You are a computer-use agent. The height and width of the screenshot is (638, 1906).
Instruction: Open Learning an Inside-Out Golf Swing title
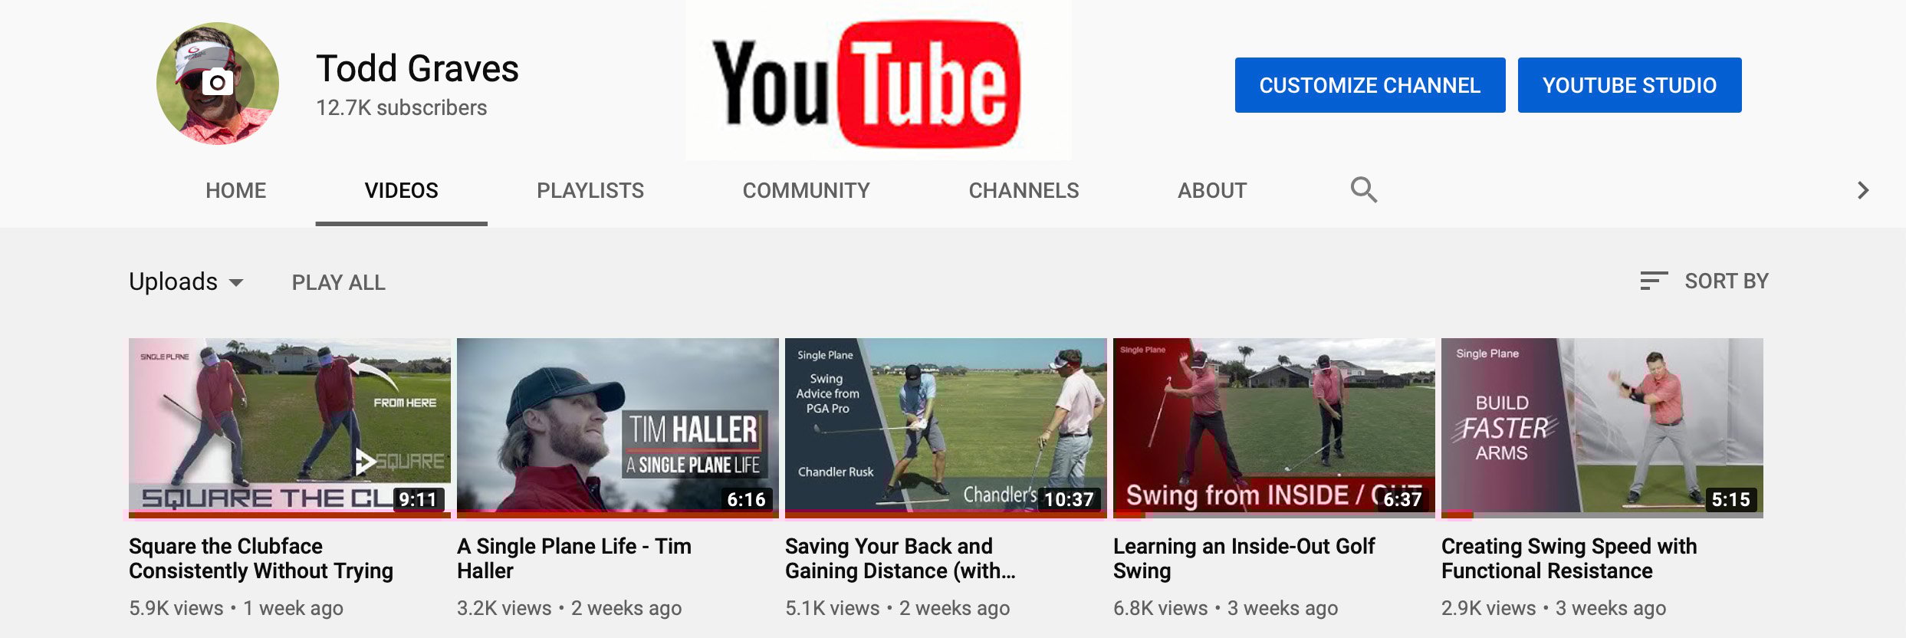pyautogui.click(x=1244, y=558)
